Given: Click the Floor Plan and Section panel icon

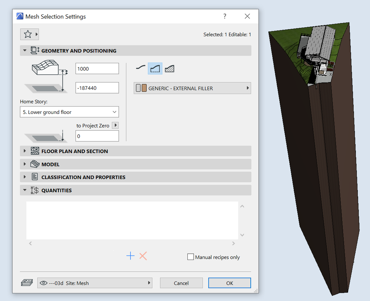Looking at the screenshot, I should coord(35,151).
